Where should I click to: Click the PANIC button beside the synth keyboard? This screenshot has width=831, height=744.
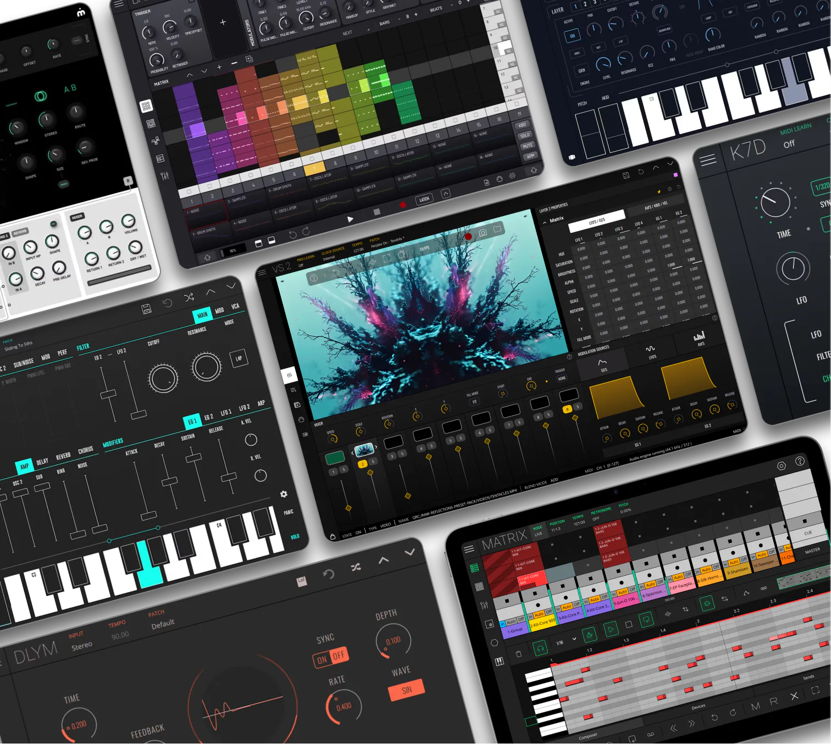click(289, 512)
